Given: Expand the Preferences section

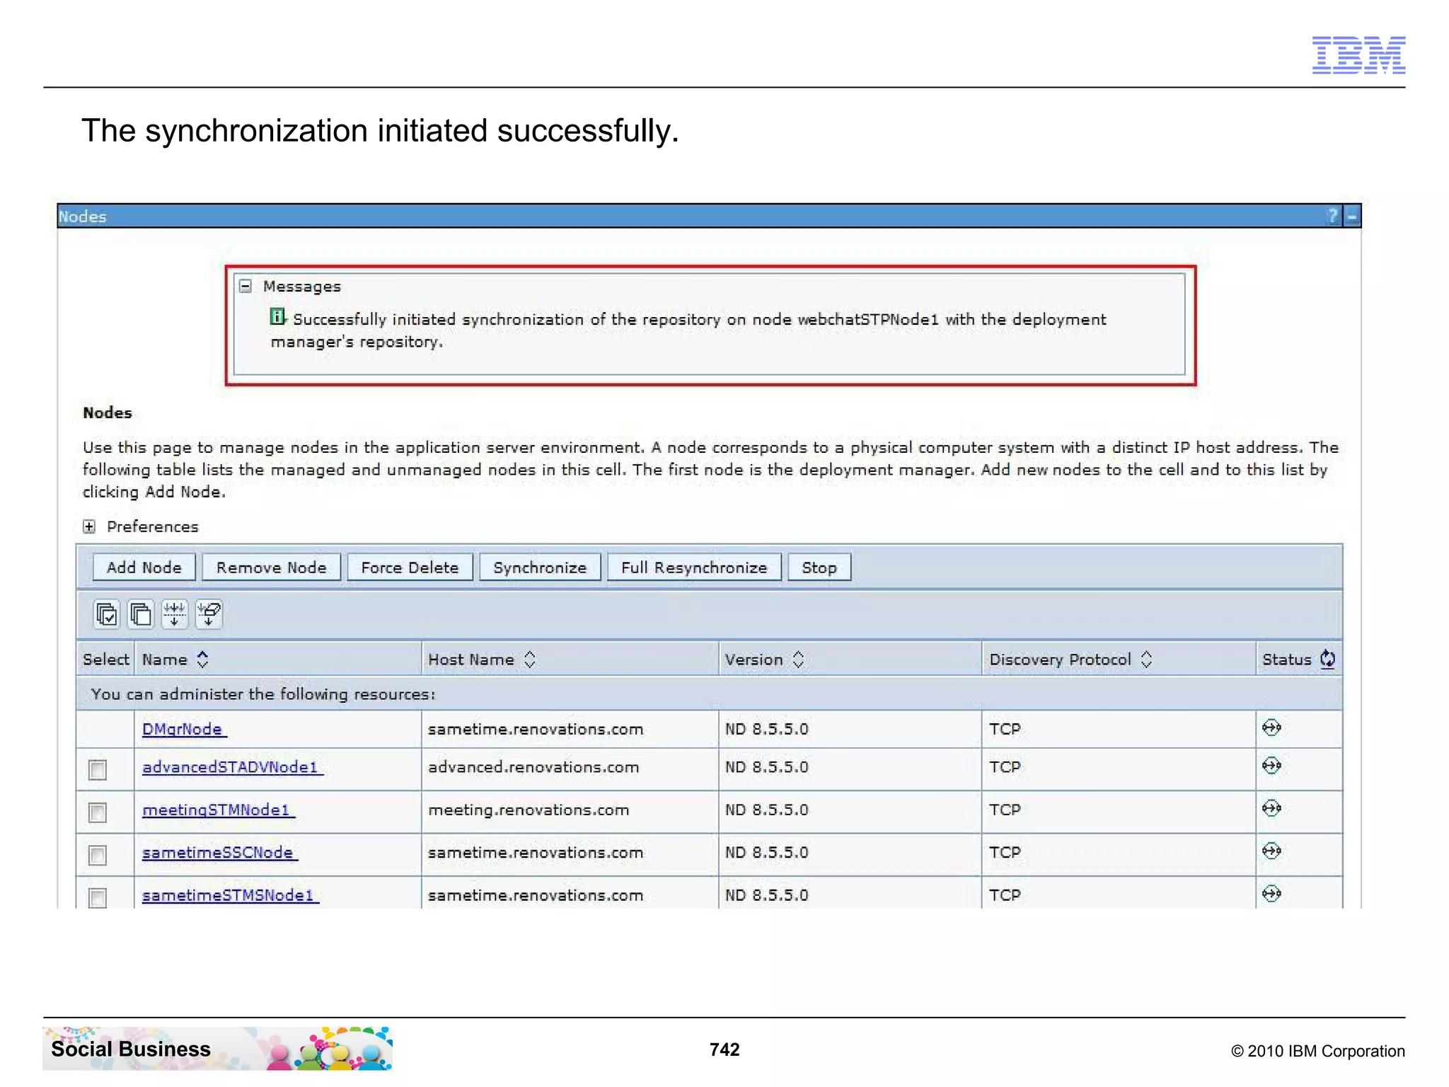Looking at the screenshot, I should [89, 527].
